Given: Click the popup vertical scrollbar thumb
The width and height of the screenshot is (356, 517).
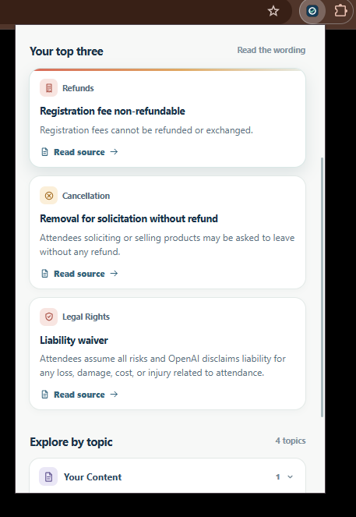Looking at the screenshot, I should 323,287.
